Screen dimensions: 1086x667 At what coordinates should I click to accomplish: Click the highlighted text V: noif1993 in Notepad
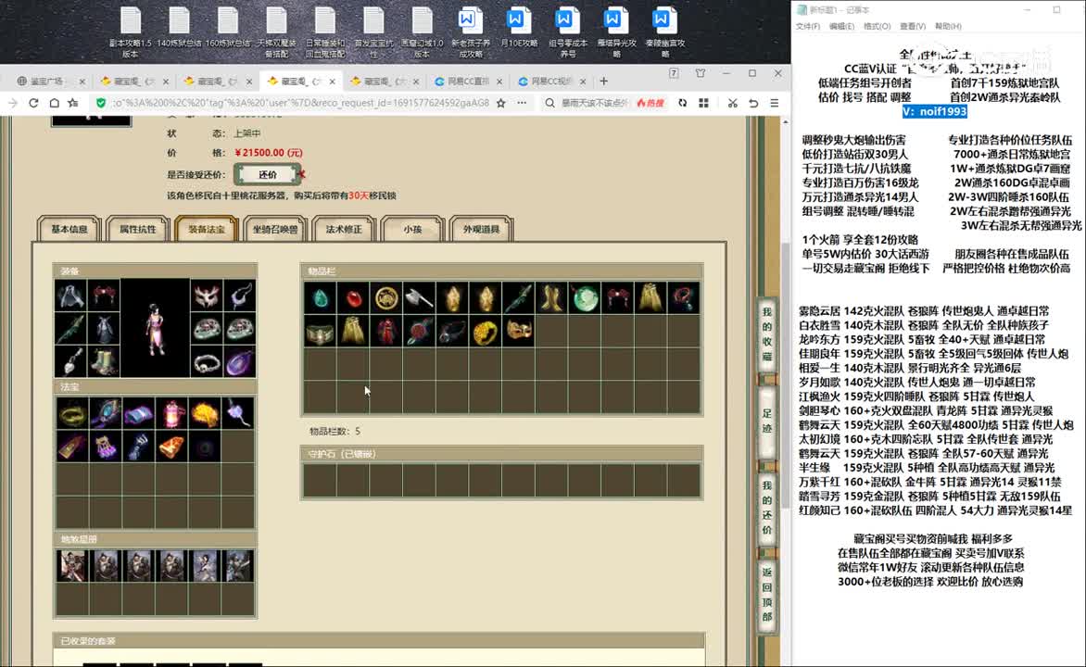934,111
